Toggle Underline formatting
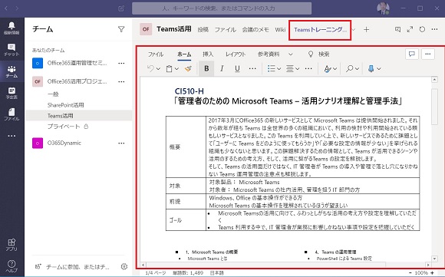Viewport: 445px width, 277px height. (237, 68)
